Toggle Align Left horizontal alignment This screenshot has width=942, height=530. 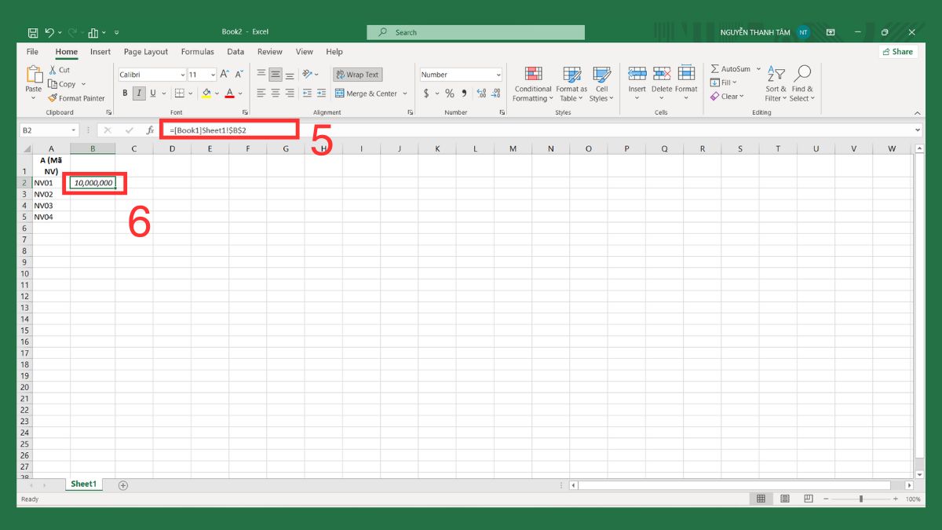pyautogui.click(x=261, y=93)
